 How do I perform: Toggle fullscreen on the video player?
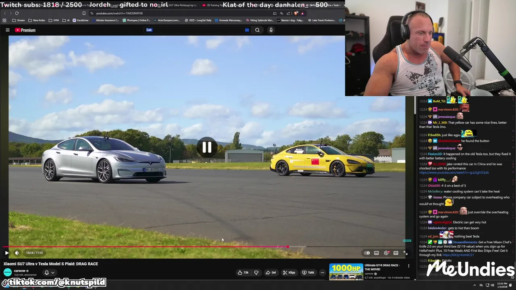(406, 253)
